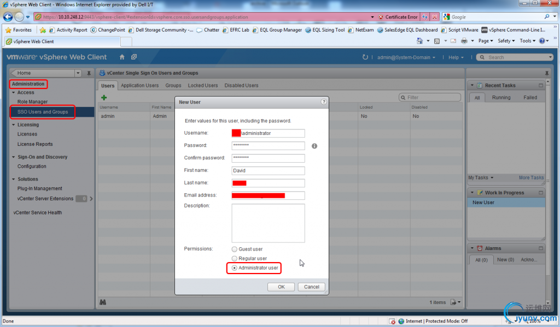This screenshot has width=560, height=327.
Task: Collapse the Licensing section
Action: [14, 125]
